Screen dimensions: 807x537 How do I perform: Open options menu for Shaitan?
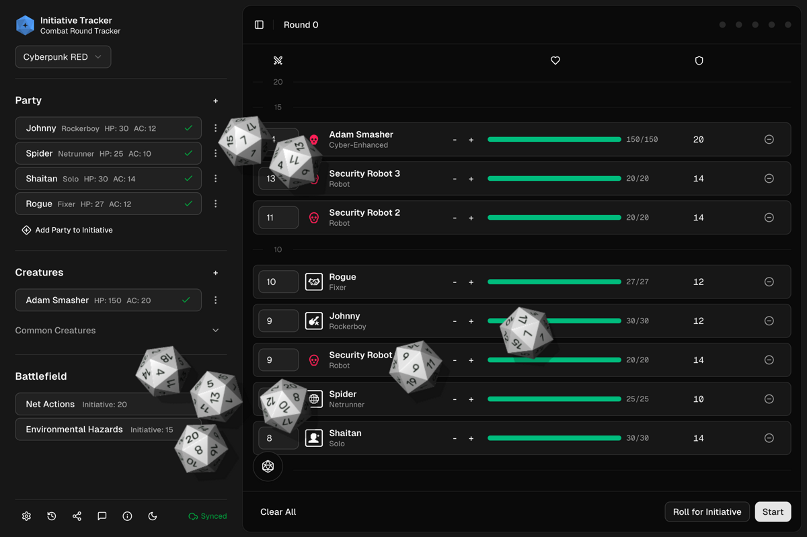click(x=216, y=179)
